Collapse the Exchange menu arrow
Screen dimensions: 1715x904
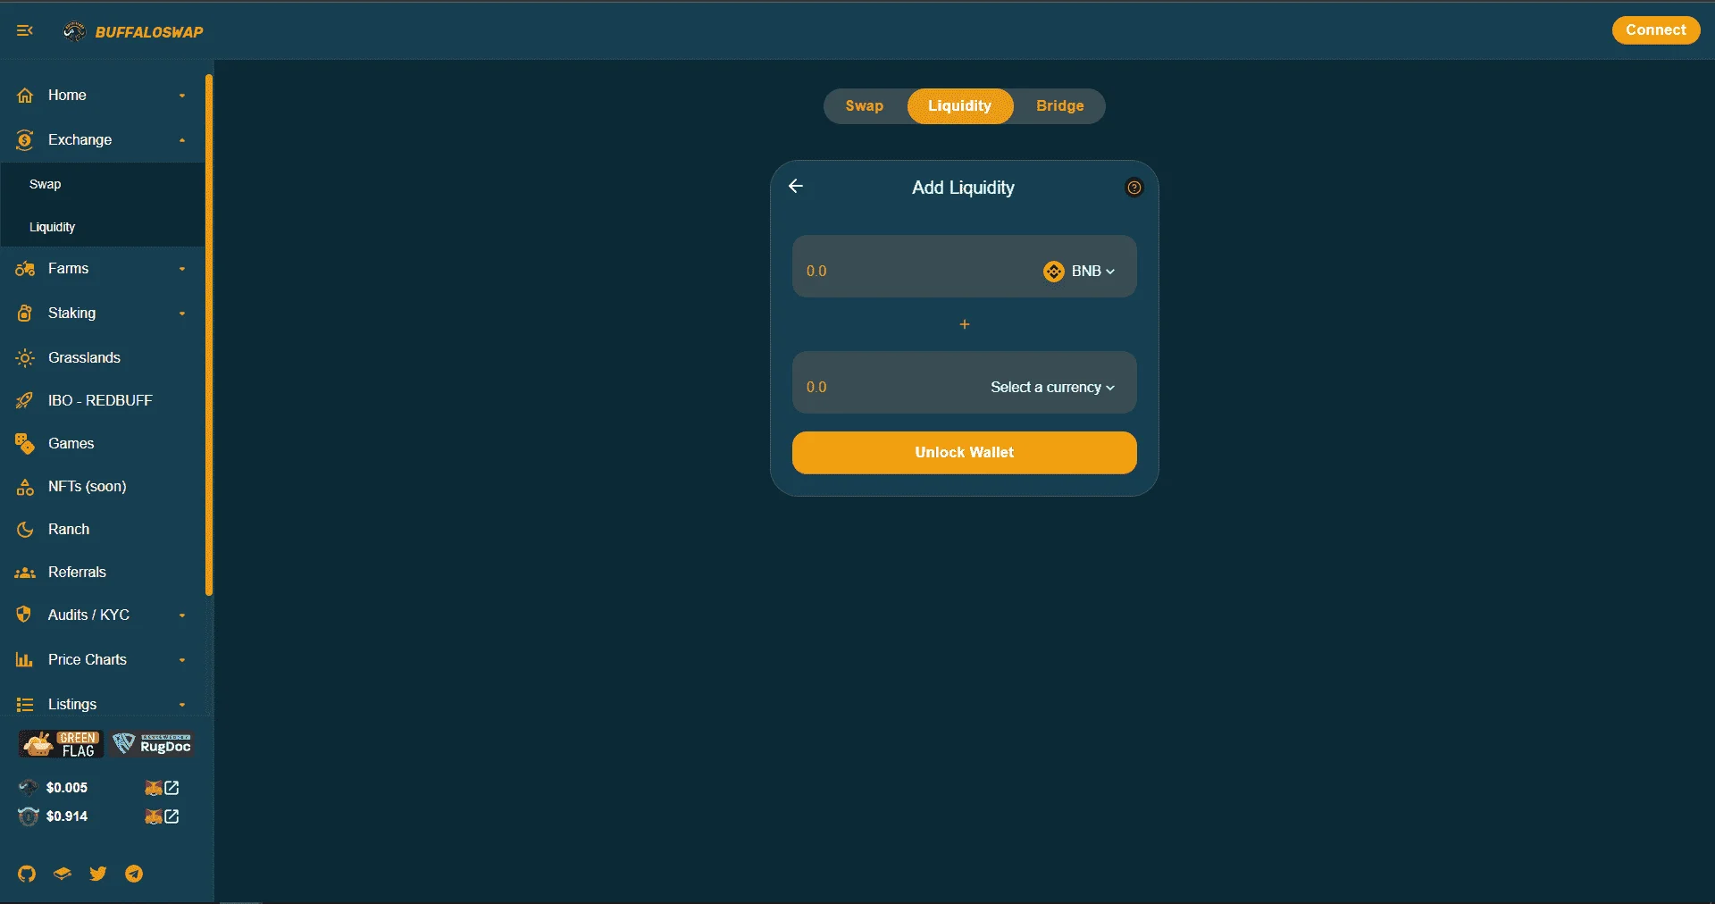182,140
